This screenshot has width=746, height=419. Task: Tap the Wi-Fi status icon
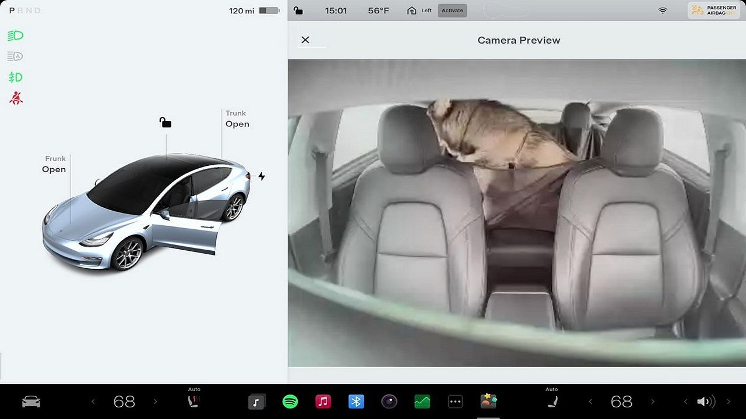(x=662, y=10)
